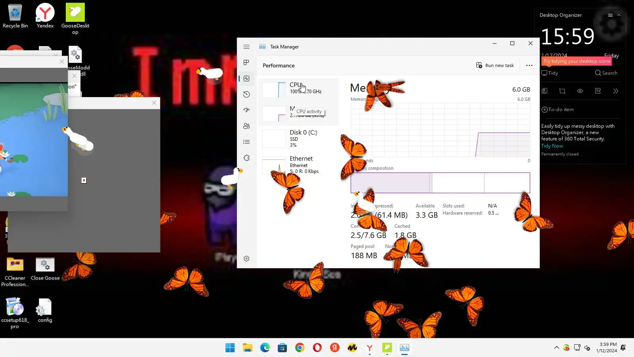Select the Yandex desktop shortcut
The image size is (634, 357).
[45, 16]
